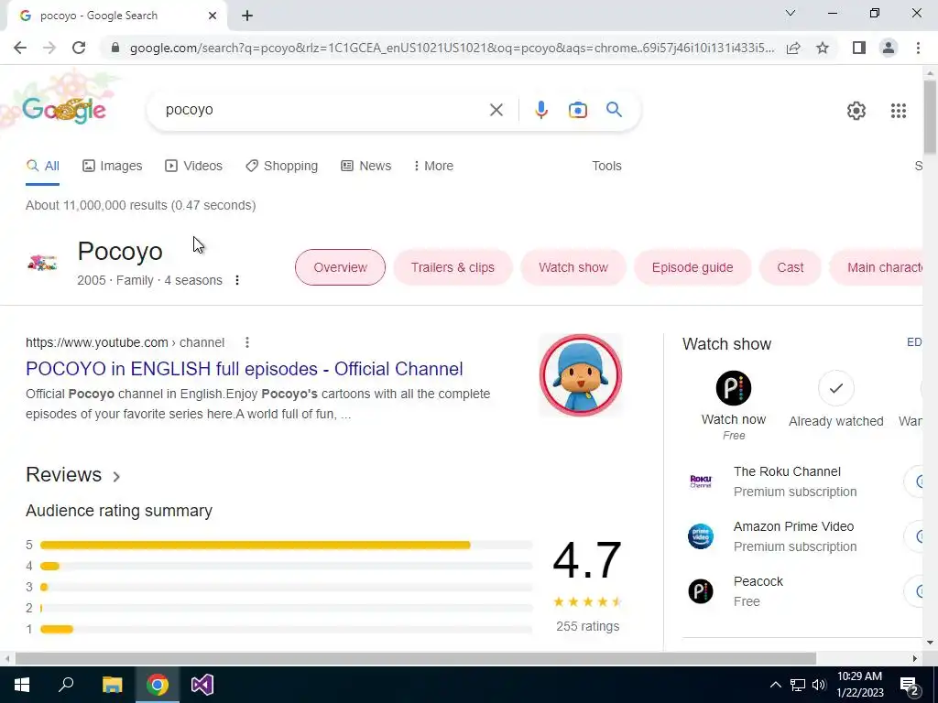The image size is (938, 703).
Task: Search by image camera icon
Action: click(x=577, y=110)
